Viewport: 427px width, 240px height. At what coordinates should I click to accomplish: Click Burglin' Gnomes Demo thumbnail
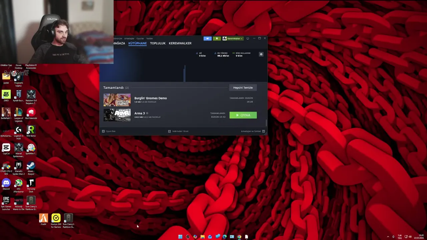(117, 100)
